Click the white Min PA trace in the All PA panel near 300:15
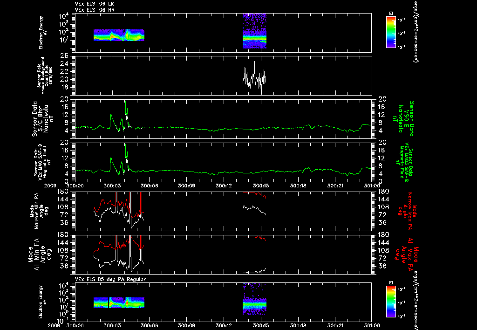The width and height of the screenshot is (477, 330). [x=254, y=271]
